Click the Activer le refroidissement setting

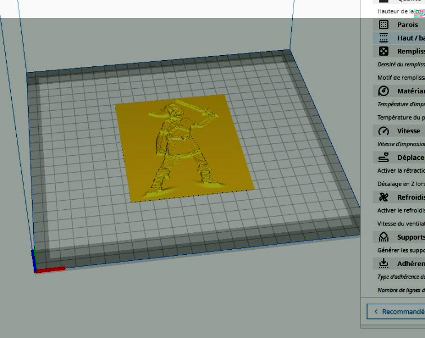[x=401, y=210]
